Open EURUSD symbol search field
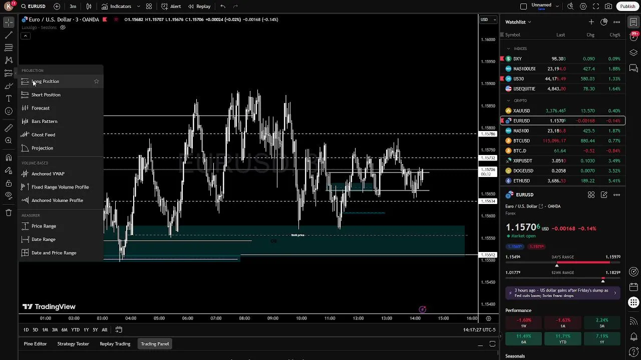641x360 pixels. click(x=33, y=6)
